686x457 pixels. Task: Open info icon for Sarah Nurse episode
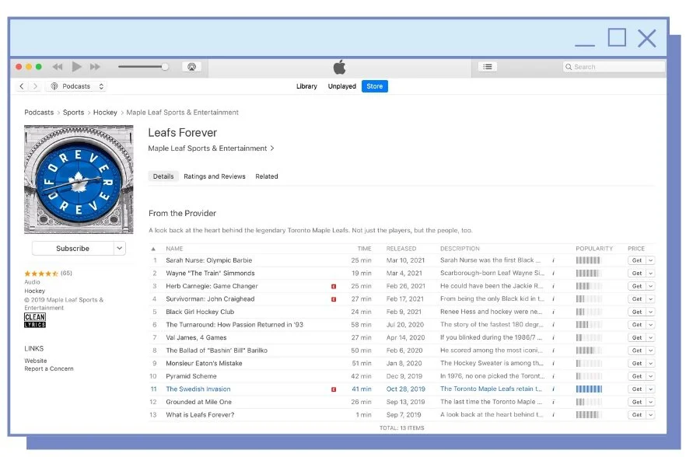[554, 260]
